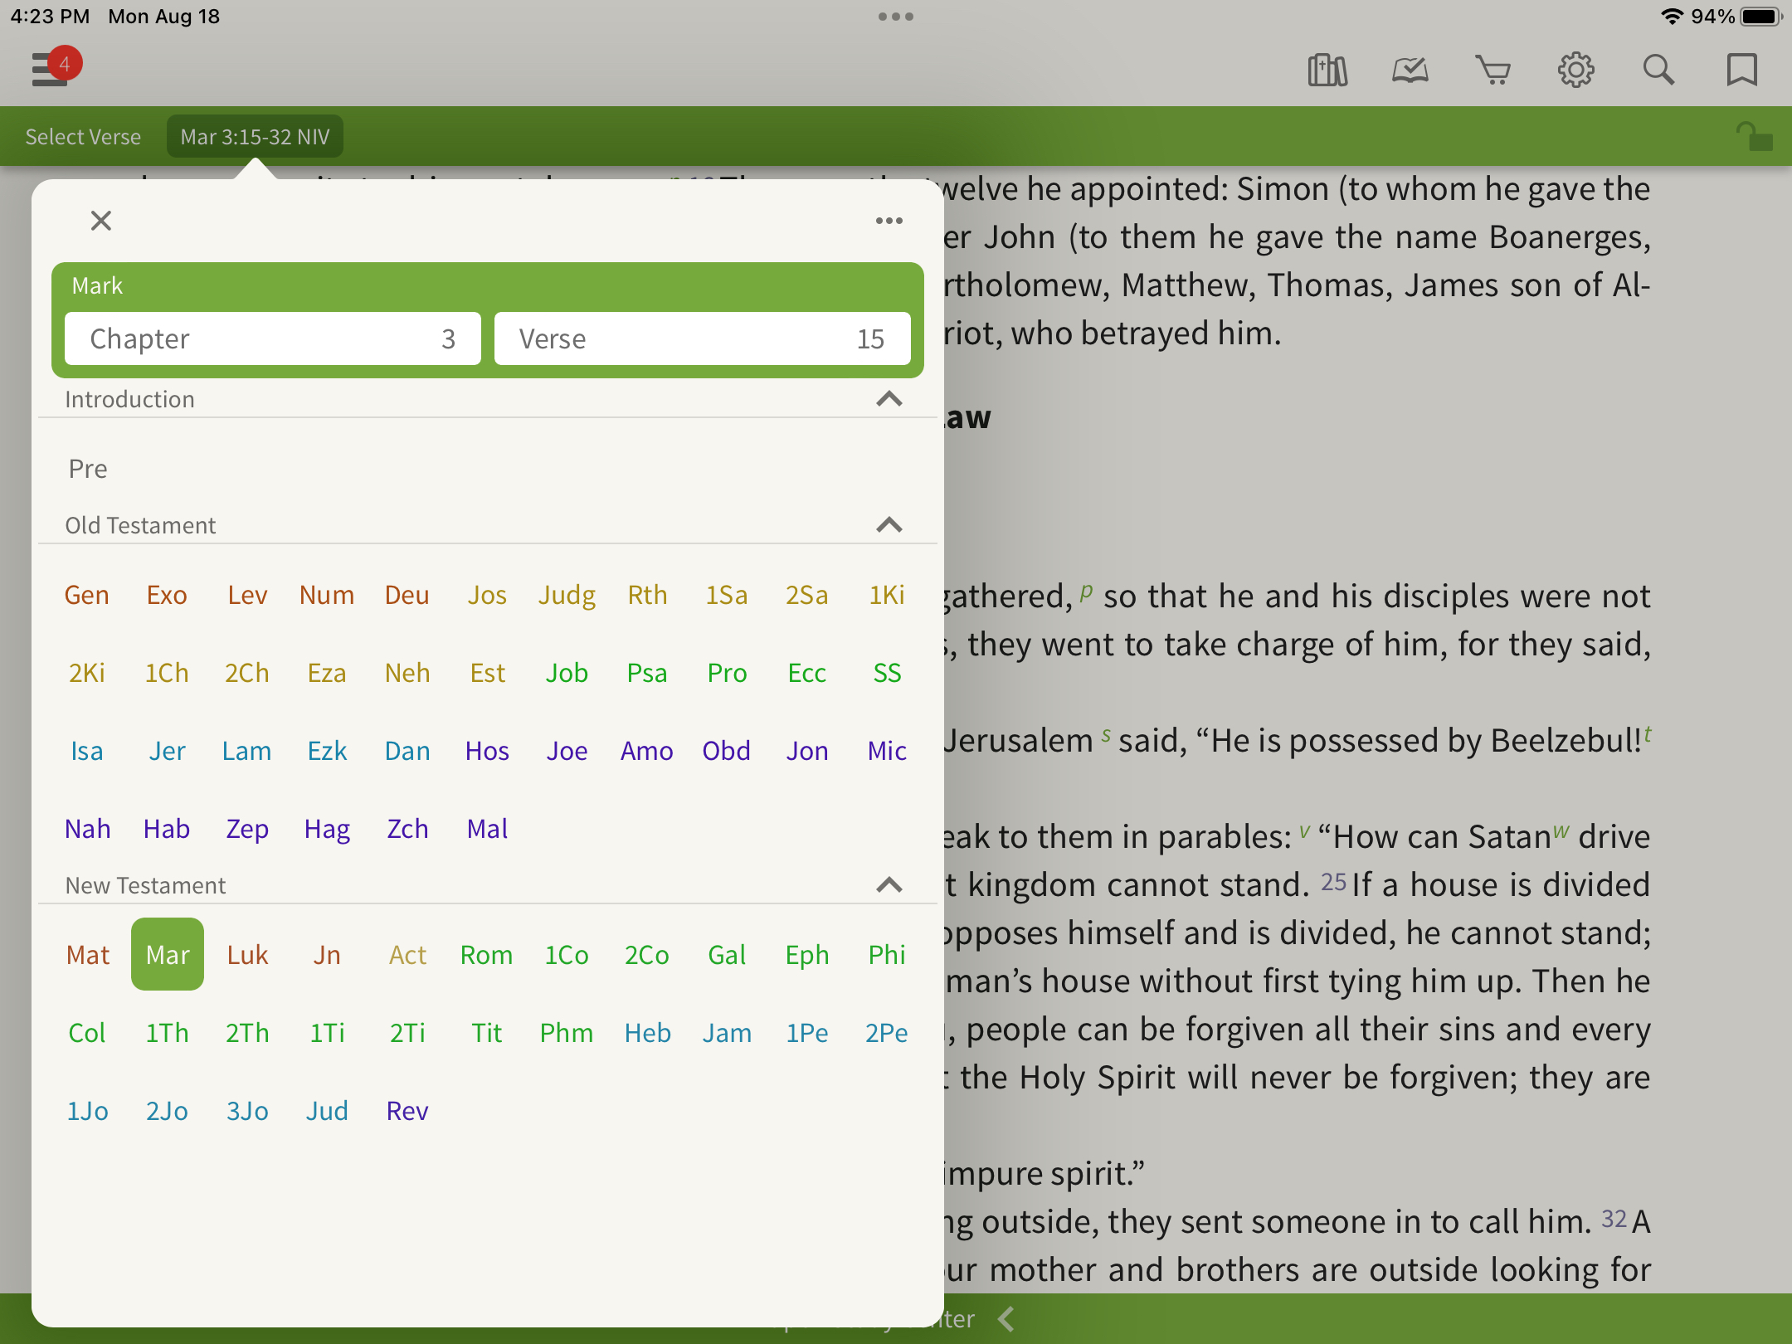Open the store shopping cart
Image resolution: width=1792 pixels, height=1344 pixels.
click(x=1493, y=71)
